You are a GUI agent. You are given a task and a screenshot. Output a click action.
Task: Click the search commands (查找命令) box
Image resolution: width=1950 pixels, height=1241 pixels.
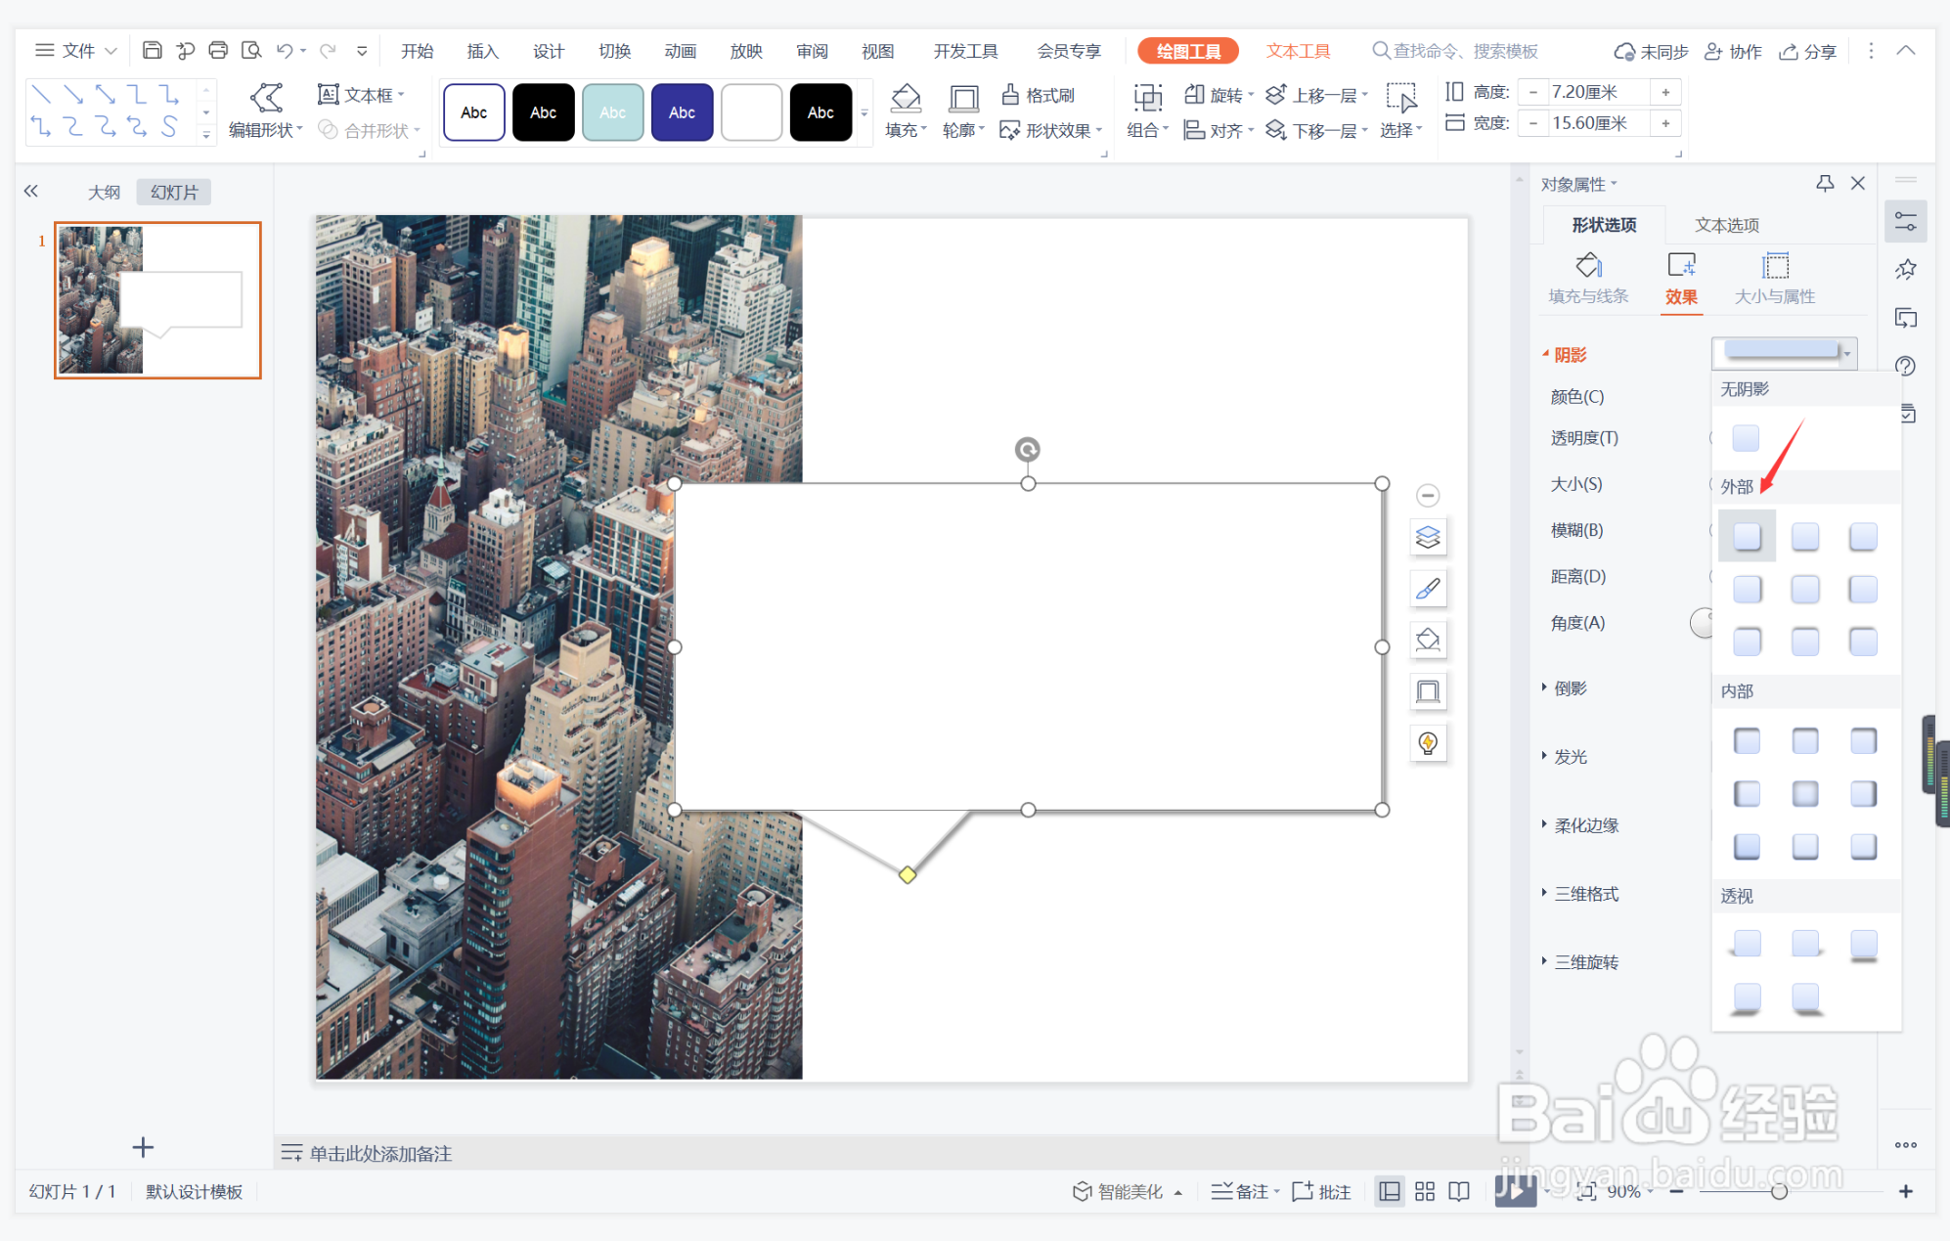coord(1456,51)
